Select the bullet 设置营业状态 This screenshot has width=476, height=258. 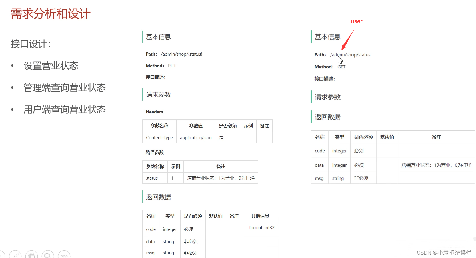pyautogui.click(x=51, y=66)
